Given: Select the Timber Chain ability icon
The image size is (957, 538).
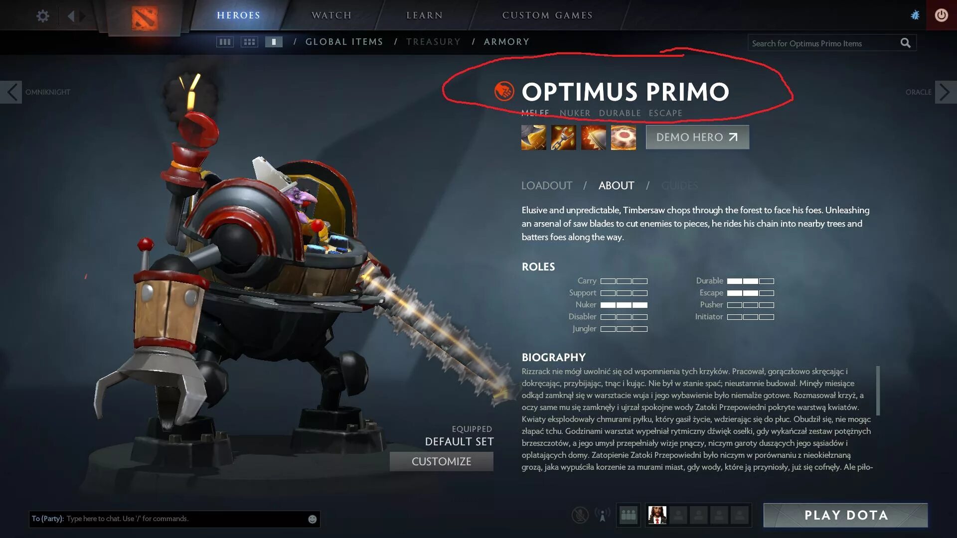Looking at the screenshot, I should tap(563, 137).
